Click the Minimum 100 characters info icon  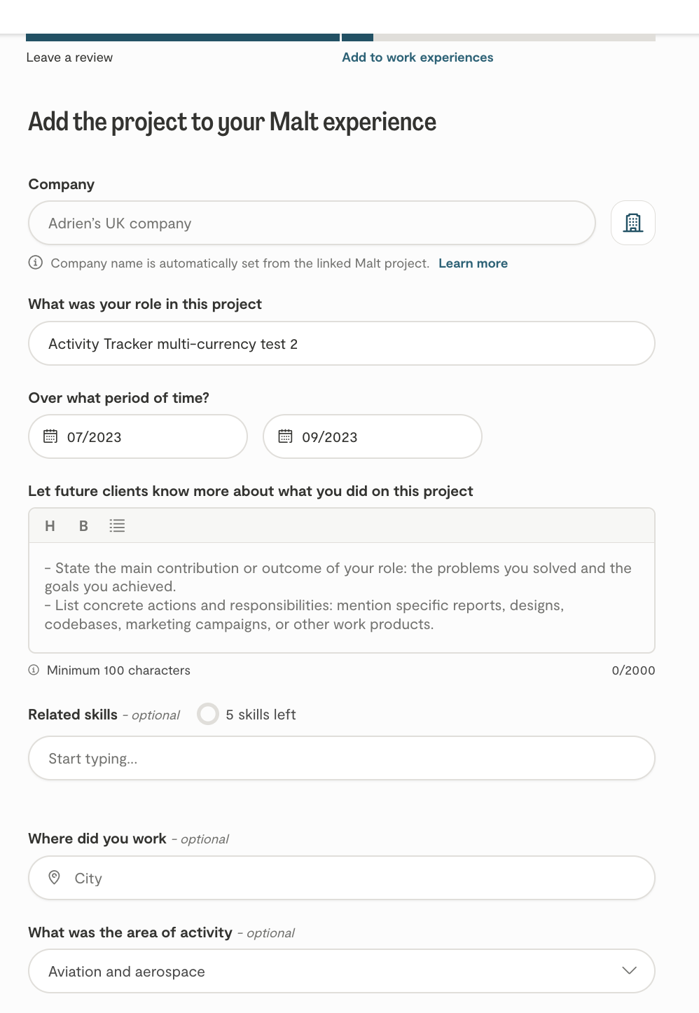tap(34, 670)
